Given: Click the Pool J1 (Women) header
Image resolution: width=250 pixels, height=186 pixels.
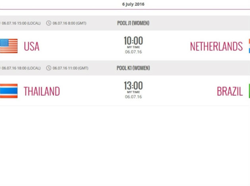Looking at the screenshot, I should 133,23.
